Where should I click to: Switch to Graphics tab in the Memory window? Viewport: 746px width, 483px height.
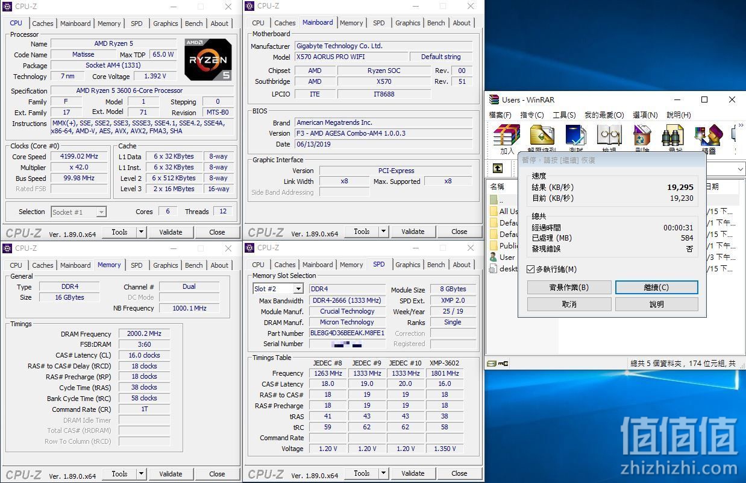click(x=166, y=265)
